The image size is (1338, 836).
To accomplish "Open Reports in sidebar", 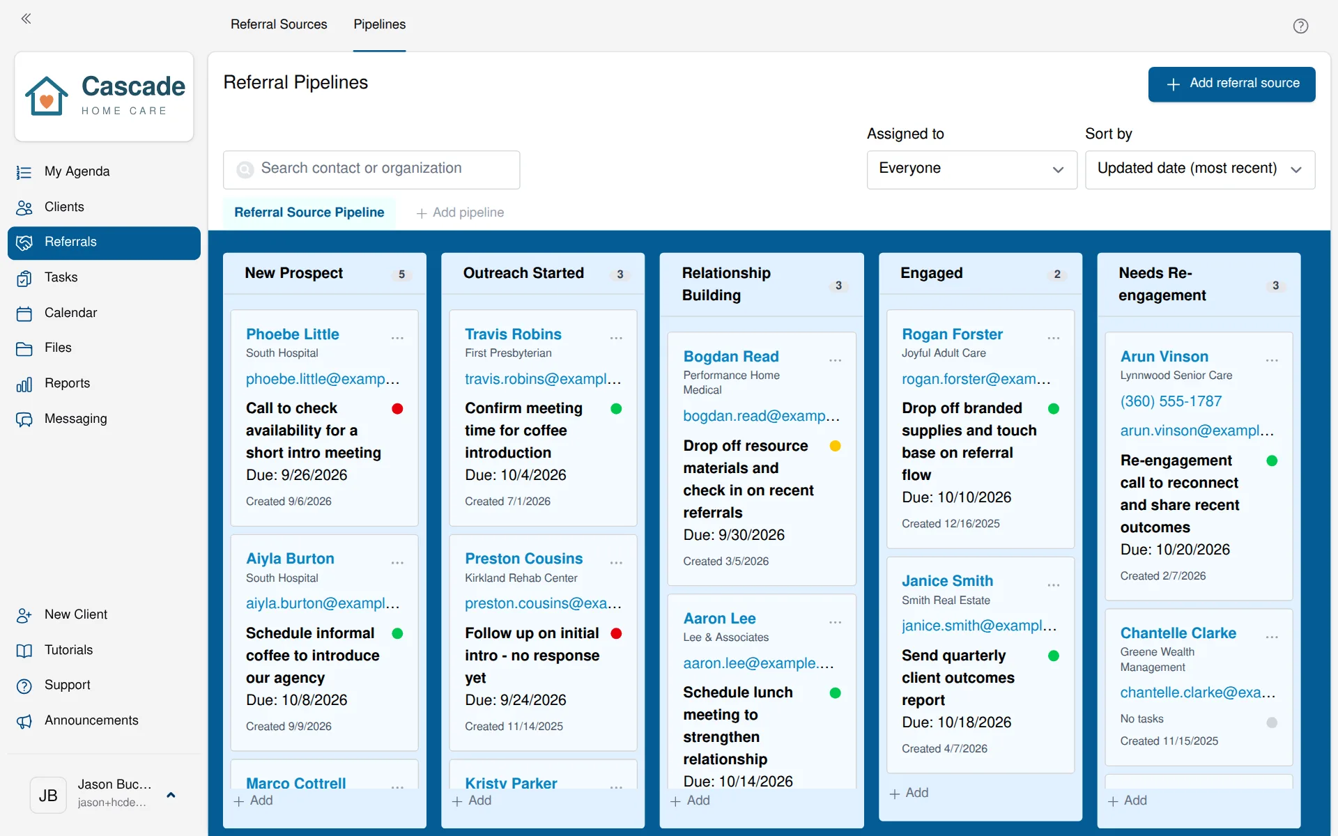I will click(x=104, y=383).
